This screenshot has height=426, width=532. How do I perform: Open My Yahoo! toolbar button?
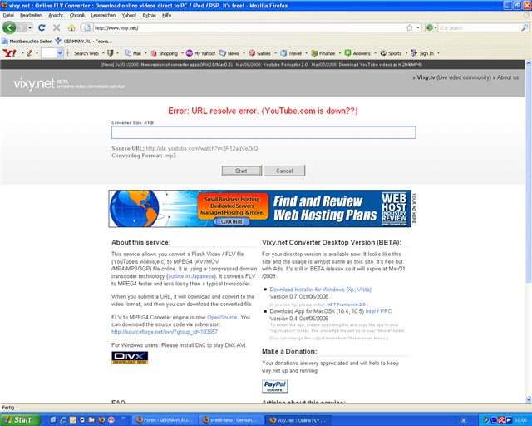coord(200,53)
